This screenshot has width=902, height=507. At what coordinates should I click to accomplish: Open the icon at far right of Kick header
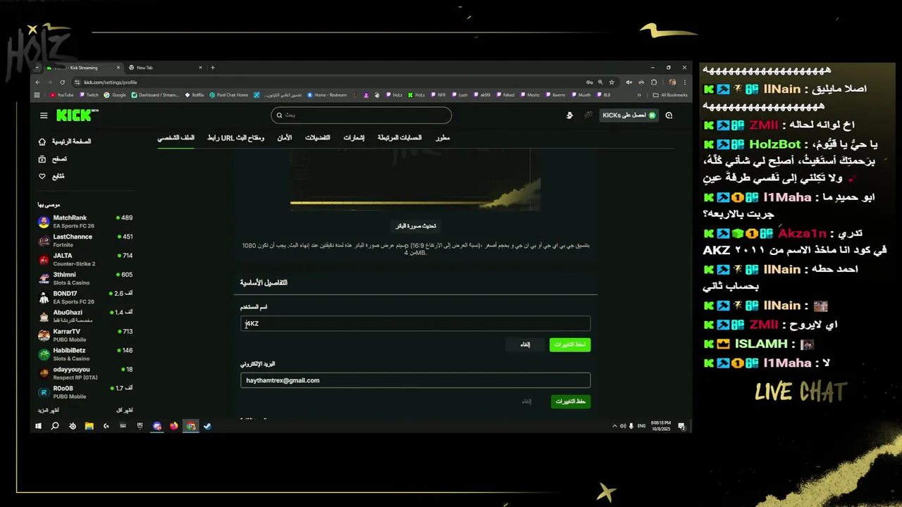(669, 115)
